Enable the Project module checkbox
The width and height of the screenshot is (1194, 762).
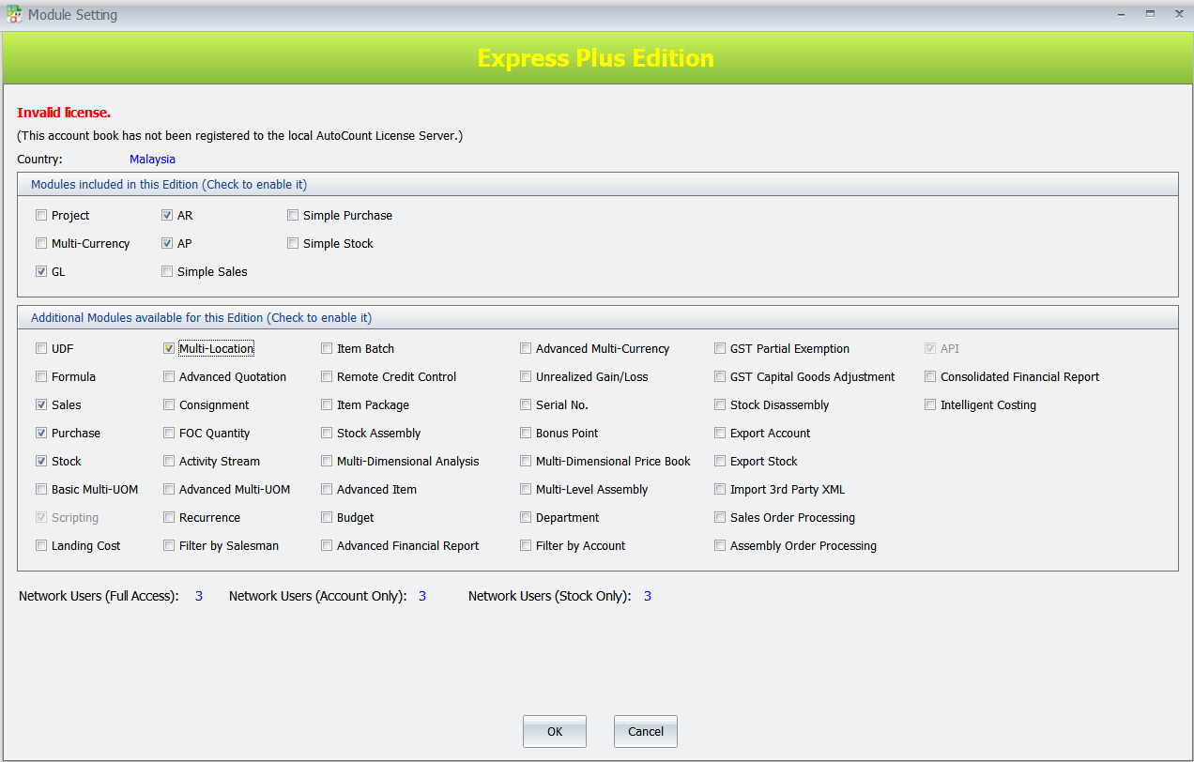click(x=41, y=216)
